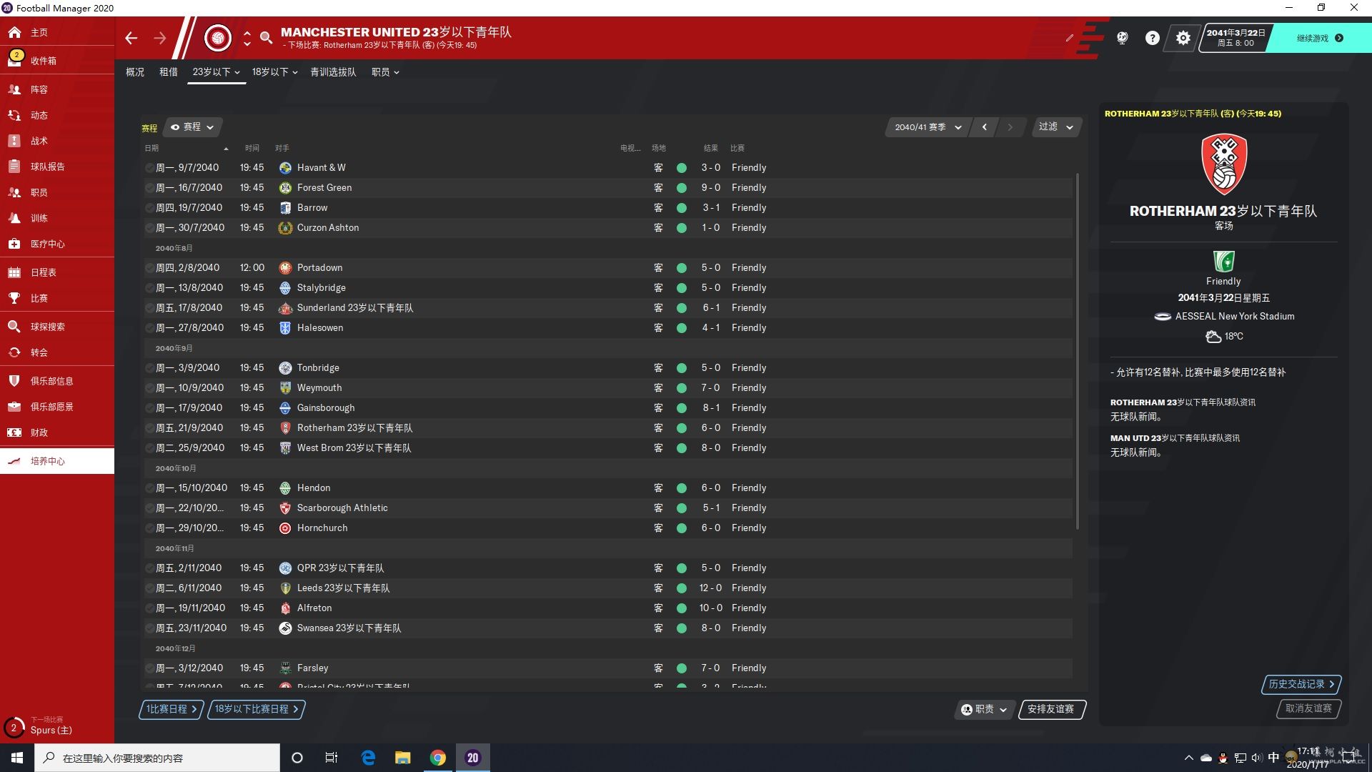The image size is (1372, 772).
Task: Open 俱乐部愿景 club vision
Action: [57, 407]
